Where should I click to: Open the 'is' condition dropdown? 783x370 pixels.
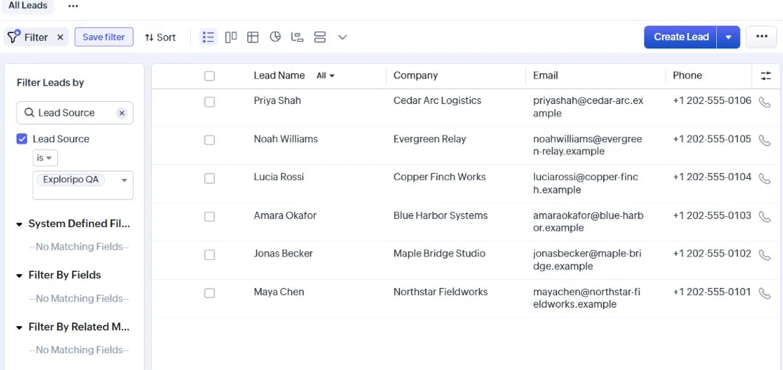[x=45, y=158]
